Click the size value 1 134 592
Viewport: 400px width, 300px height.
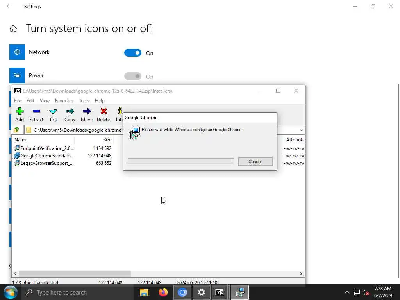pyautogui.click(x=102, y=148)
